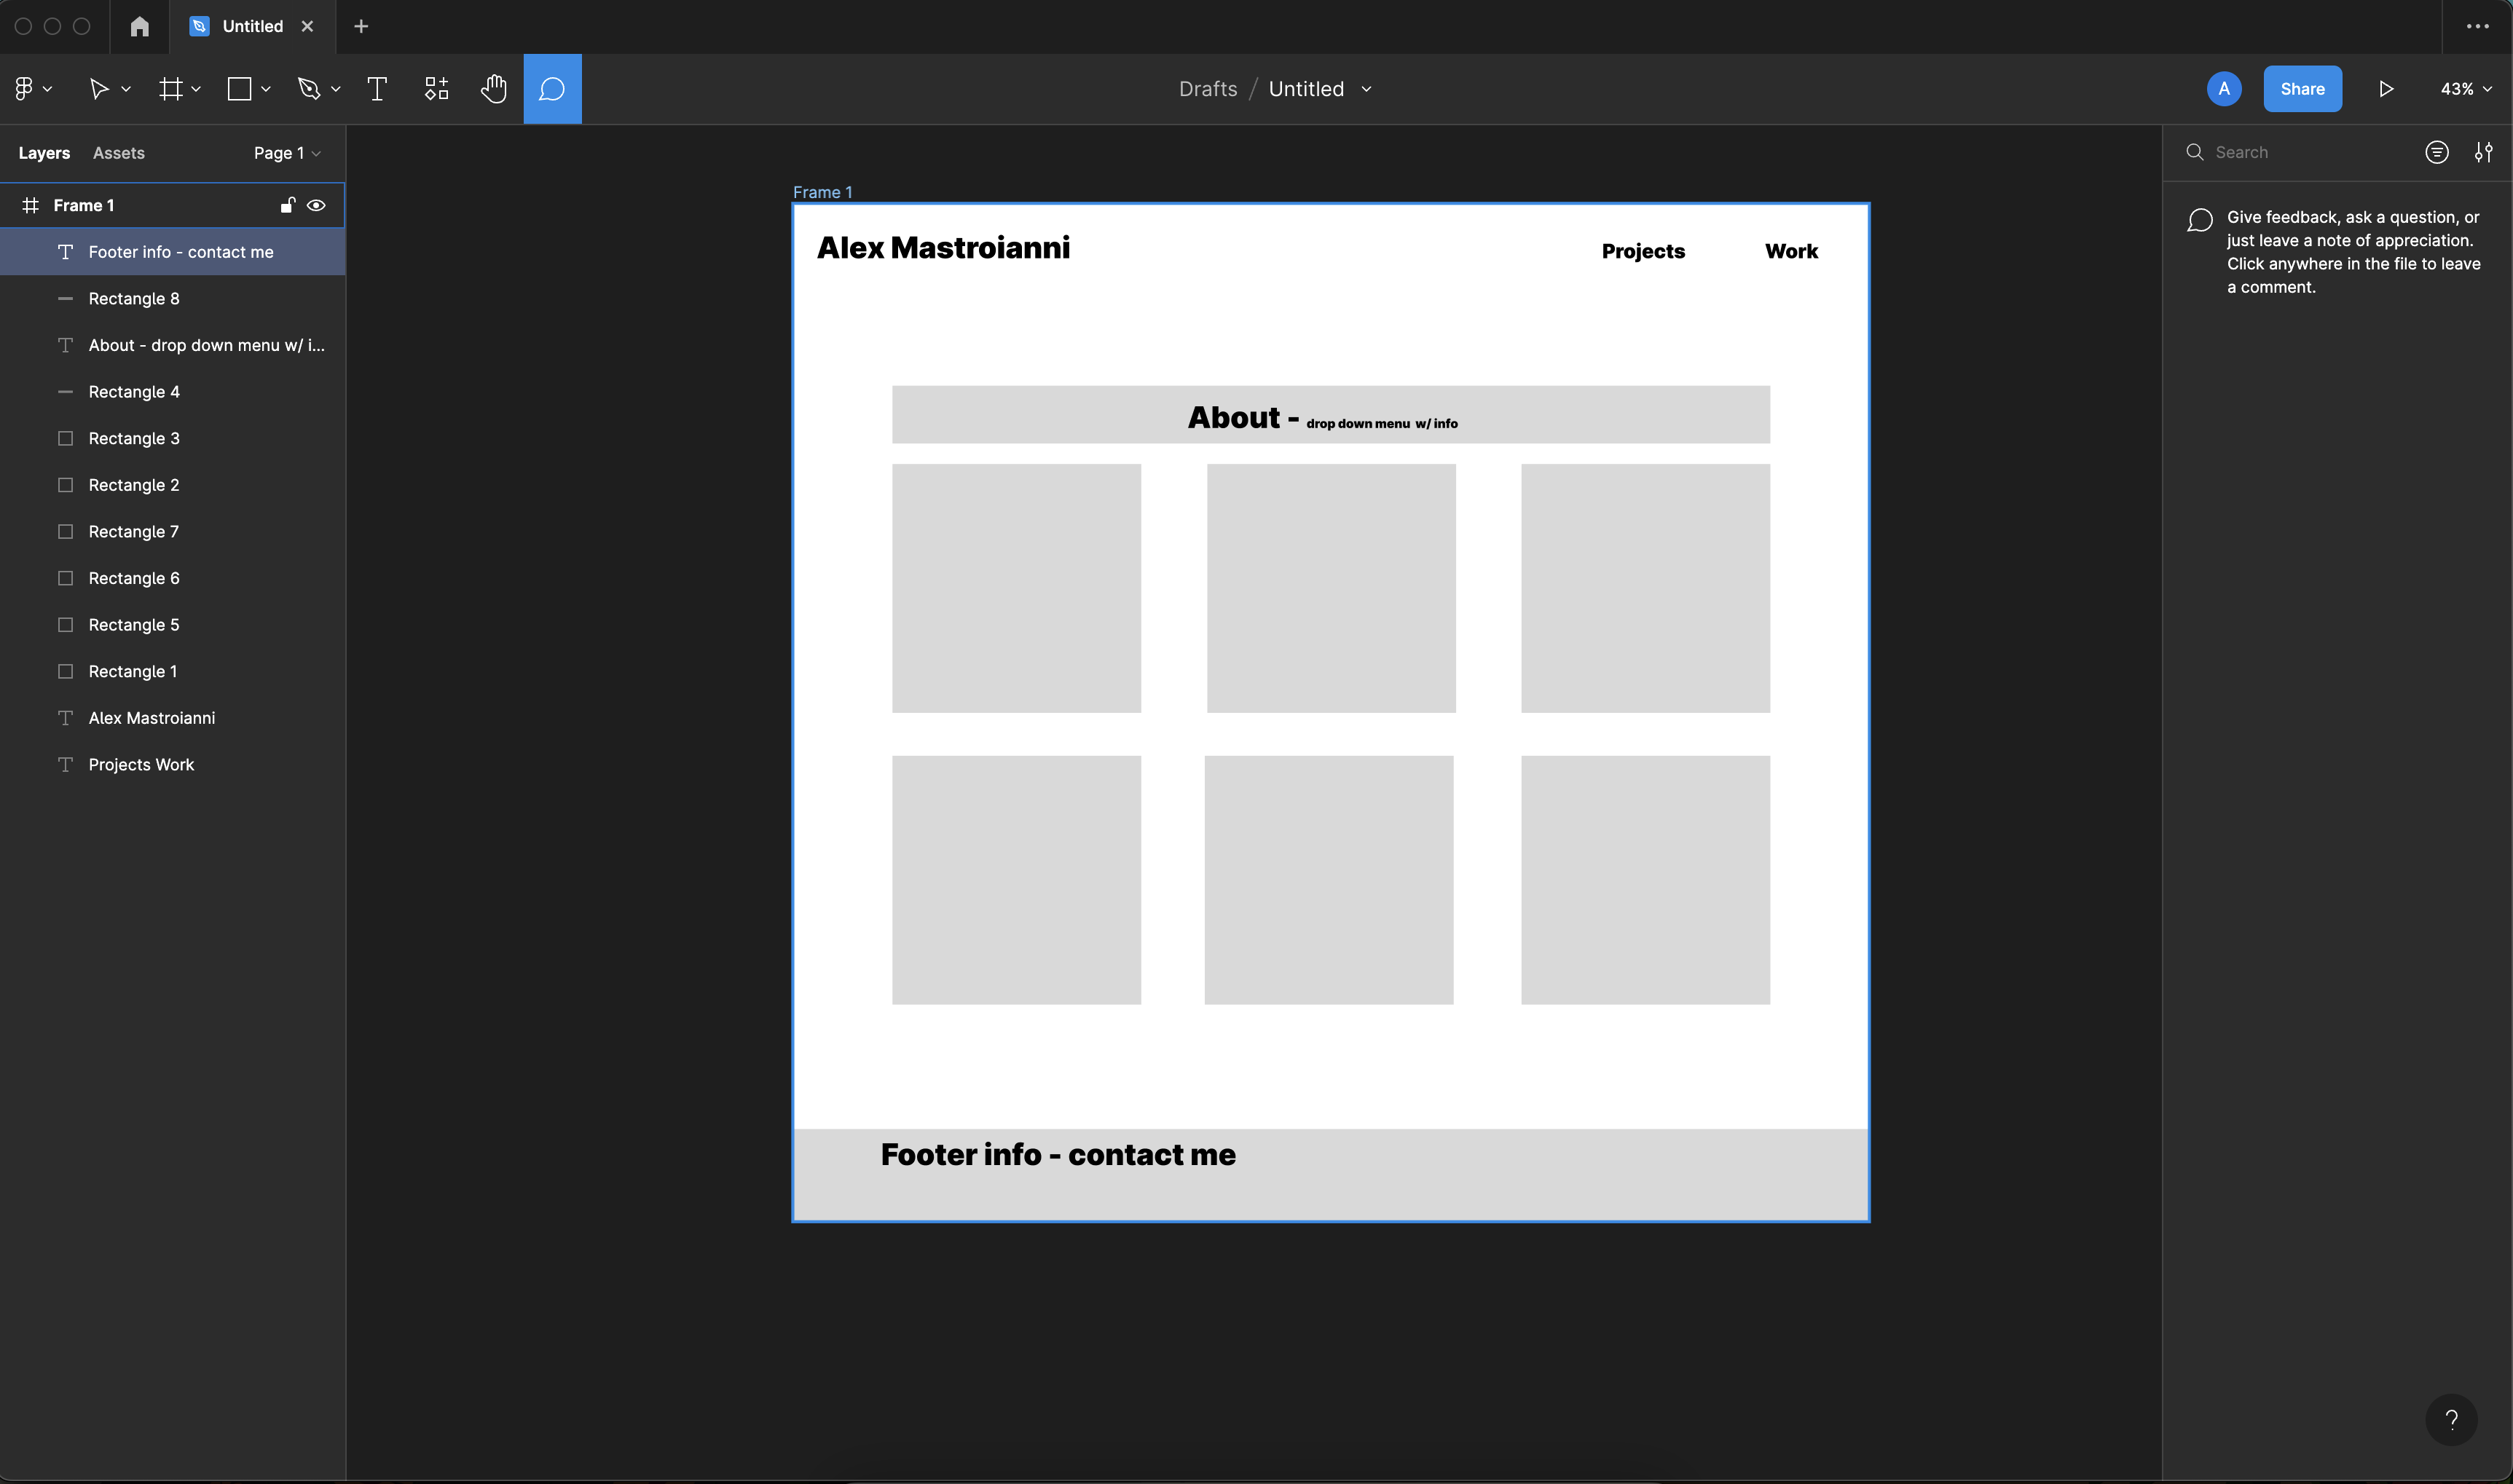
Task: Select the Text tool in the toolbar
Action: (377, 88)
